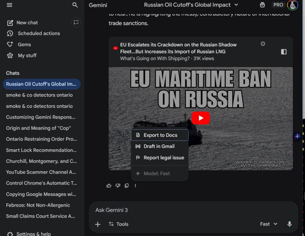The width and height of the screenshot is (305, 236).
Task: Open the Fast model selector dropdown
Action: tap(268, 224)
